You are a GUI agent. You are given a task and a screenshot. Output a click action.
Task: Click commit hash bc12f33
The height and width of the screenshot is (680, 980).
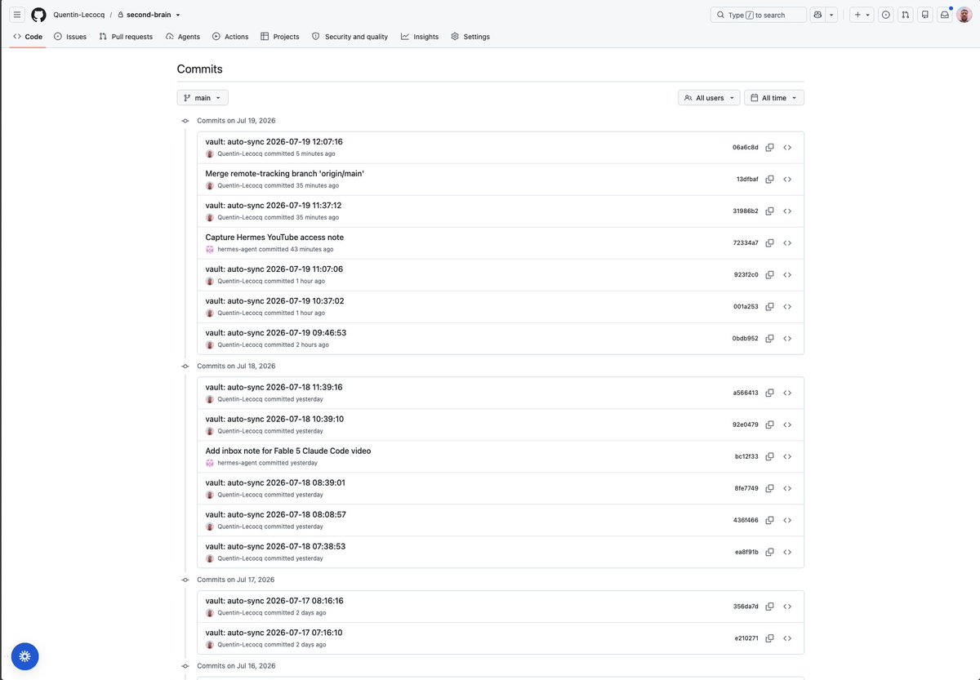(746, 456)
